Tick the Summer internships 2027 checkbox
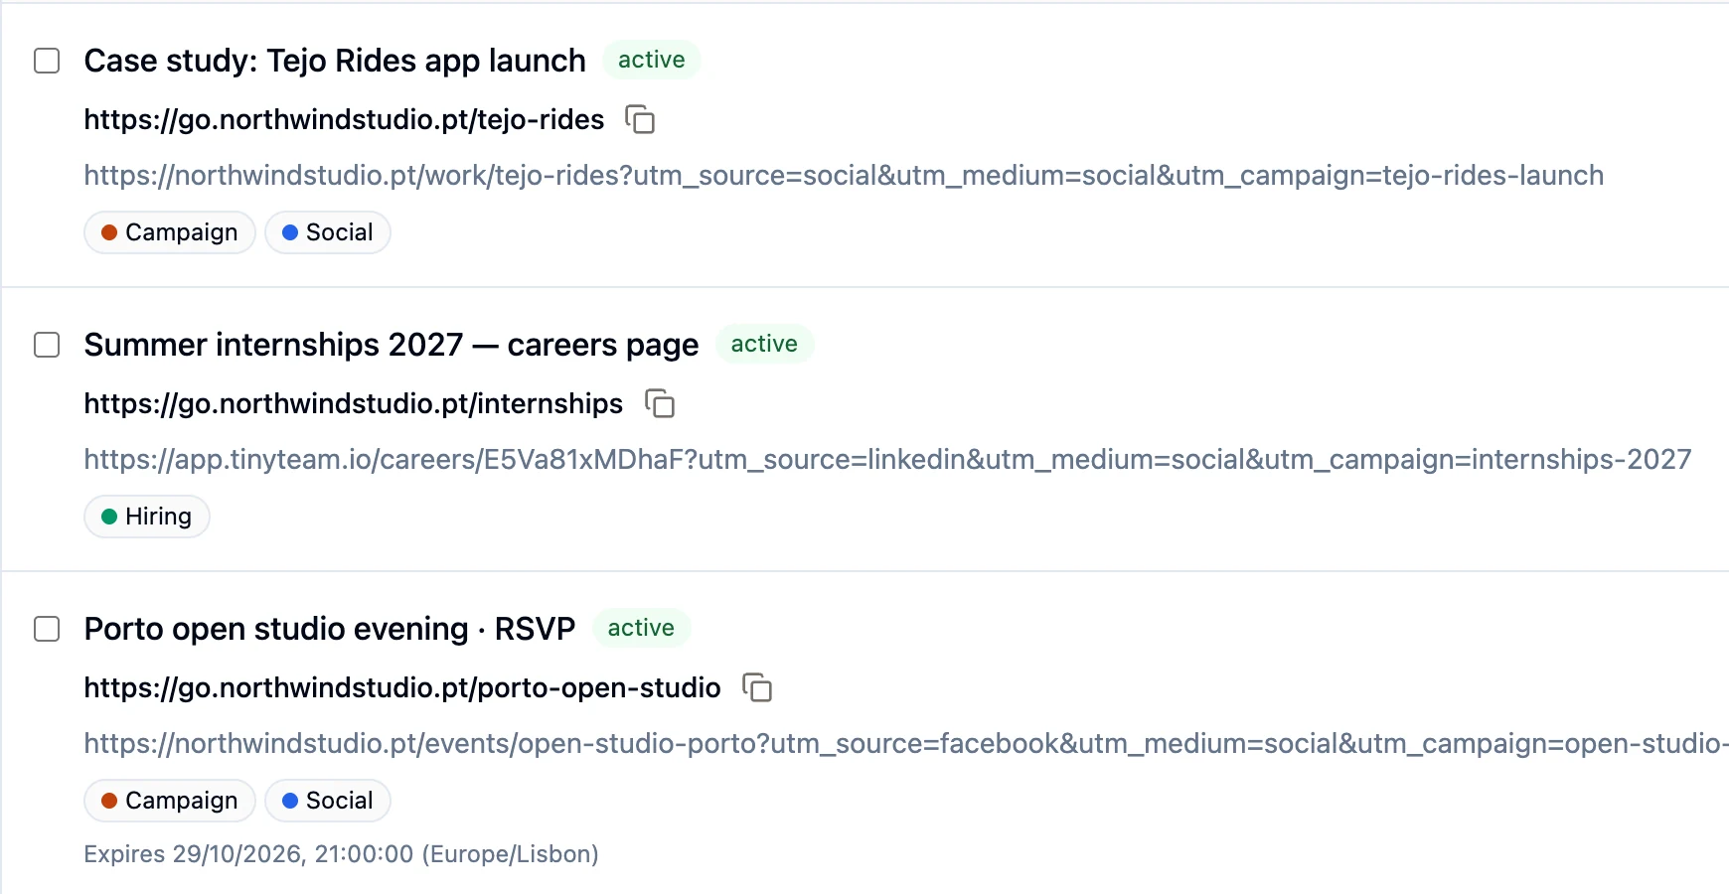The height and width of the screenshot is (894, 1729). click(47, 345)
